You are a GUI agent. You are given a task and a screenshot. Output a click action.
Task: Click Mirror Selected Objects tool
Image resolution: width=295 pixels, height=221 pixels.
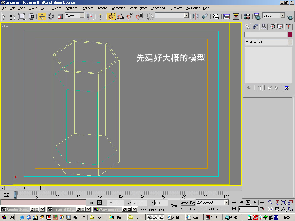[x=196, y=16]
